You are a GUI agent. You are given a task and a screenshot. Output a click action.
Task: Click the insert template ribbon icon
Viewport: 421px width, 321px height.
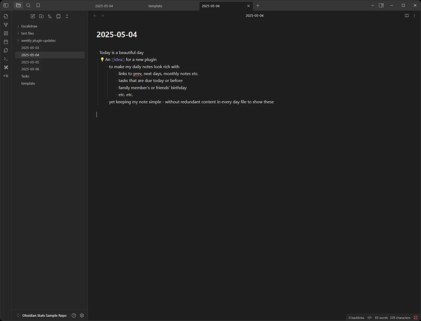pos(6,50)
